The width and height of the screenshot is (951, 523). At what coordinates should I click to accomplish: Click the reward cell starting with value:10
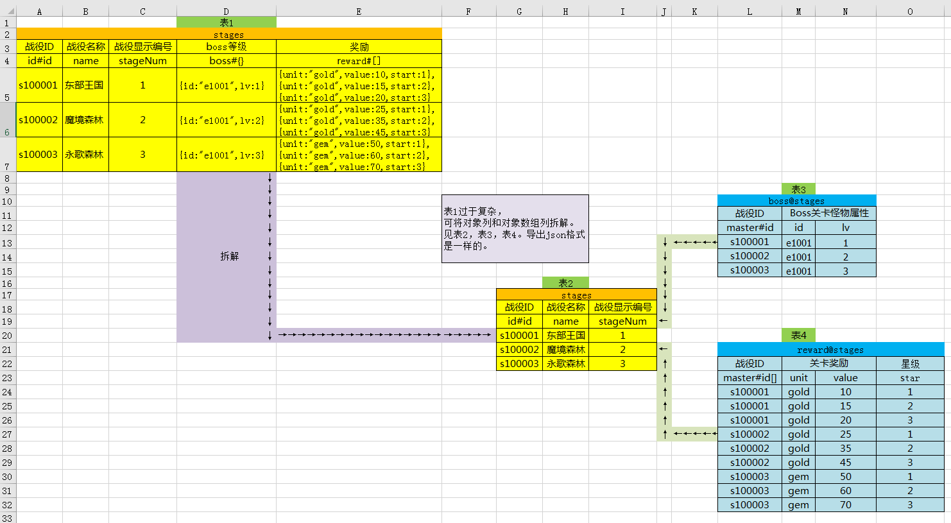click(x=359, y=85)
